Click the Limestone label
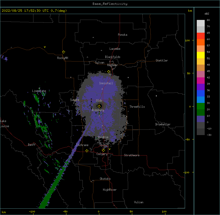This screenshot has height=215, width=220. coord(39,91)
